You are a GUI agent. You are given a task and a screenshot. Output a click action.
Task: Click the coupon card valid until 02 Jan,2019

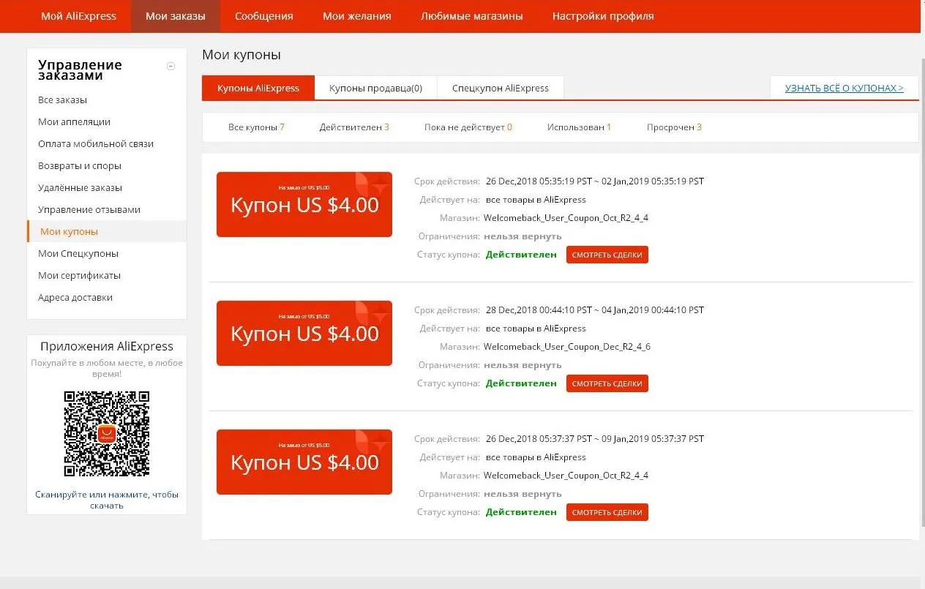[304, 204]
